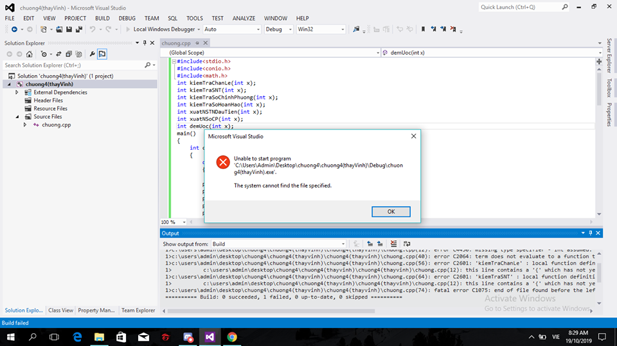The height and width of the screenshot is (346, 617).
Task: Click the Home icon in Solution Explorer
Action: 29,55
